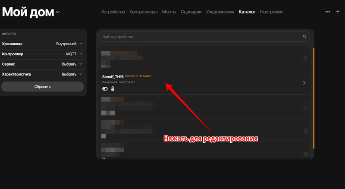The height and width of the screenshot is (189, 345).
Task: Open Sonoff_TH16 with the right chevron
Action: tap(304, 82)
